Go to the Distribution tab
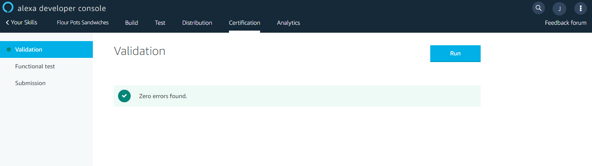Screen dimensions: 592x166 [197, 23]
